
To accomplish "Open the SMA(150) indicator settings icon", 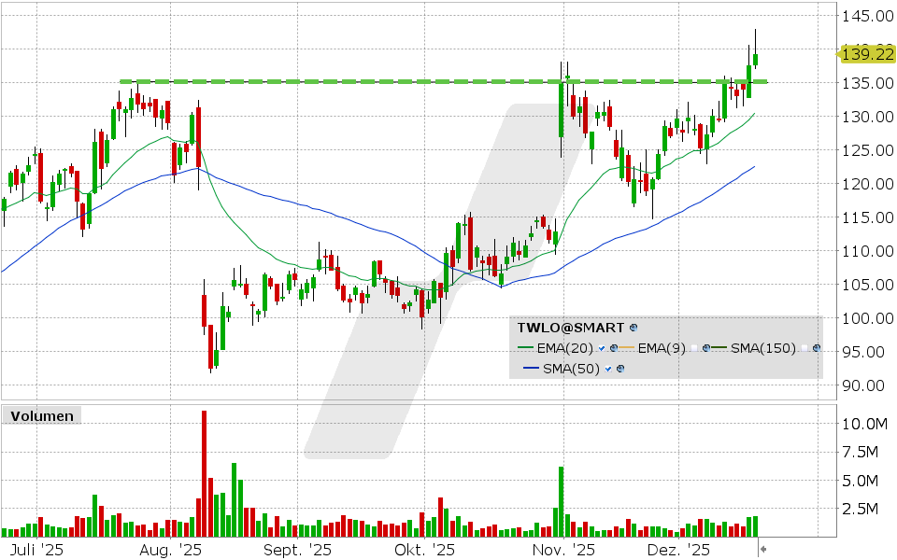I will (x=817, y=347).
